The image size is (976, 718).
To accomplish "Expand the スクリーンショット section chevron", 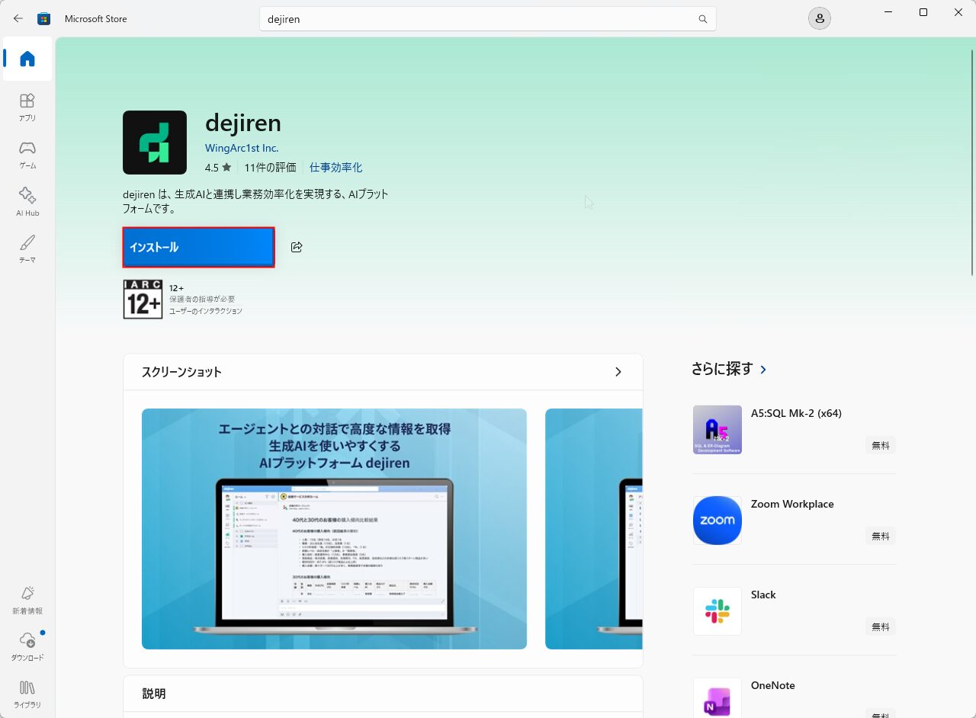I will (618, 372).
